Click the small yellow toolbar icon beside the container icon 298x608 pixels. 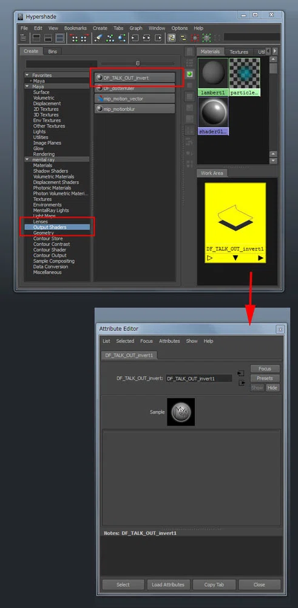[x=183, y=38]
